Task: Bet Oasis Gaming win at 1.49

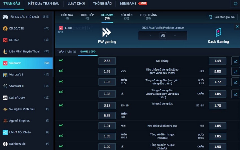Action: coord(217,61)
